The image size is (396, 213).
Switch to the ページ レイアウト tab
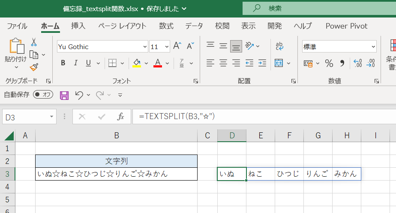[122, 26]
